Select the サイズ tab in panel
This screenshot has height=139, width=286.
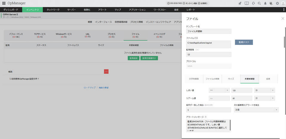click(231, 79)
